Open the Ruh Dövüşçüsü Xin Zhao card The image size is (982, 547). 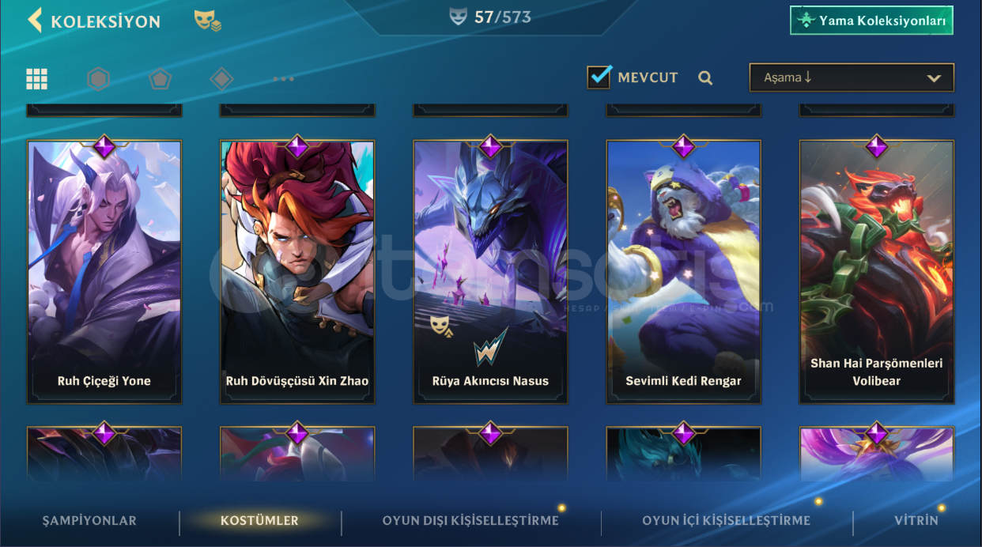point(297,272)
